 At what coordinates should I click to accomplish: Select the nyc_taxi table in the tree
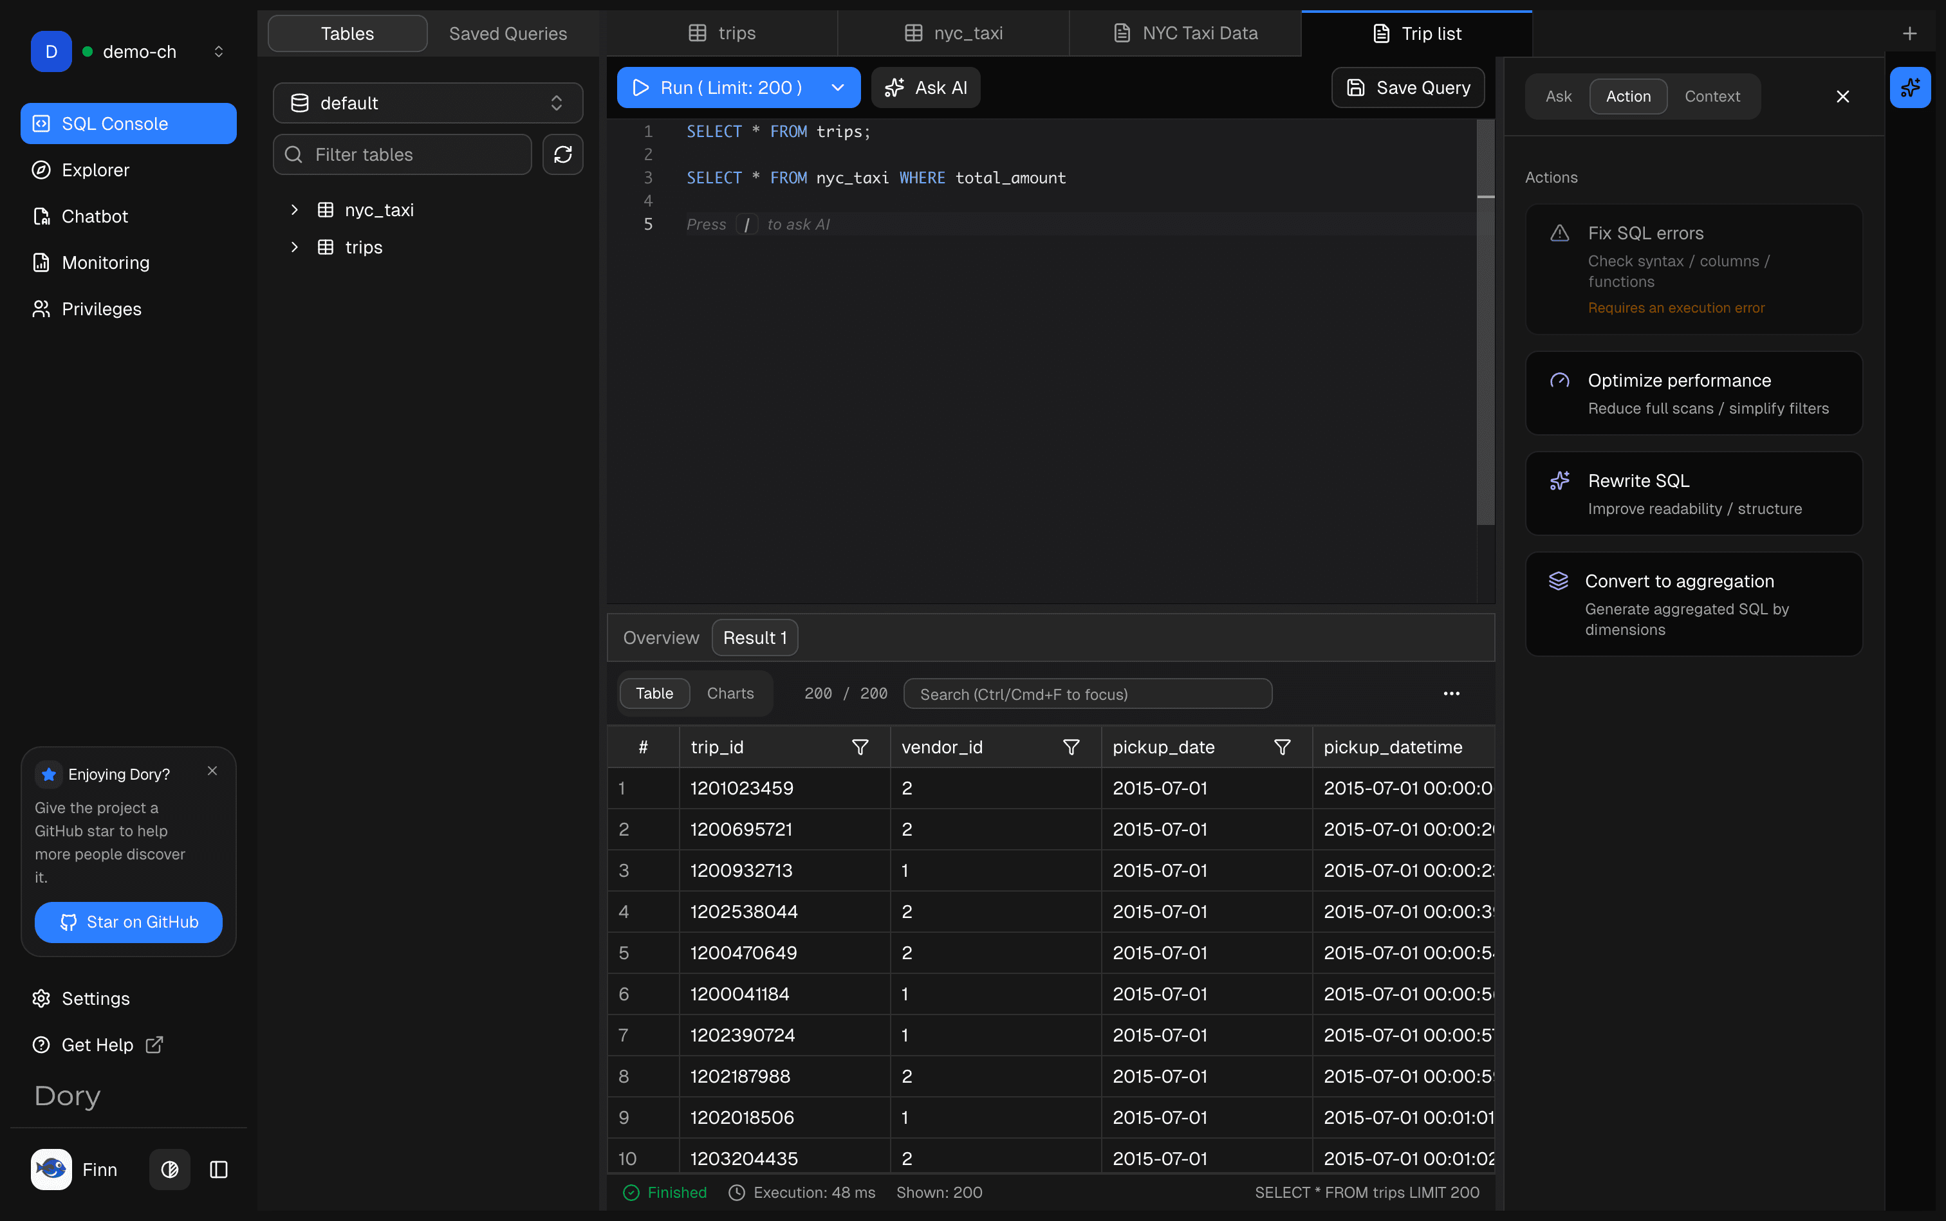pos(379,210)
